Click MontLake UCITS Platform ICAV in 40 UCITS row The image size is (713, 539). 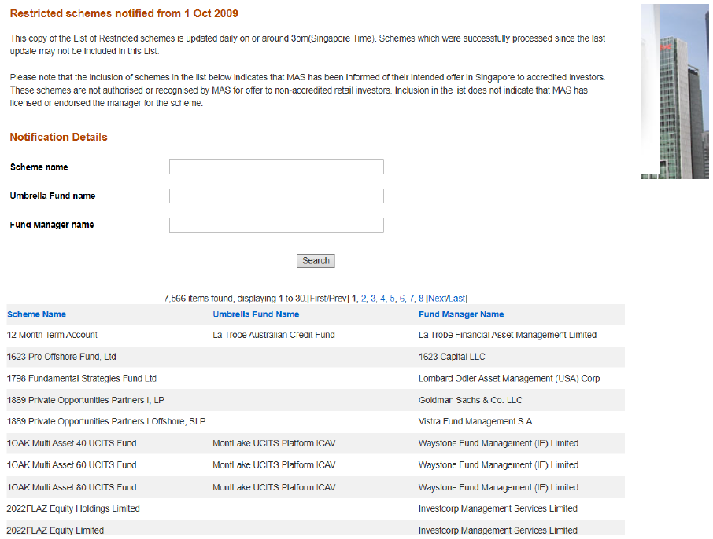pyautogui.click(x=274, y=443)
